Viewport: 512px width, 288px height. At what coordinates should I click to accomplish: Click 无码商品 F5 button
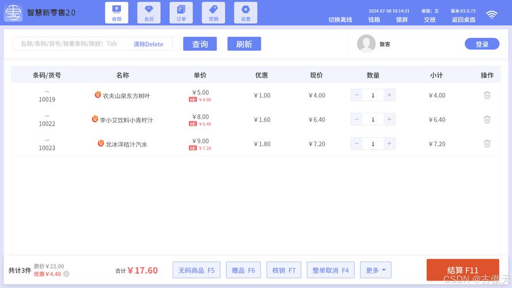[196, 270]
